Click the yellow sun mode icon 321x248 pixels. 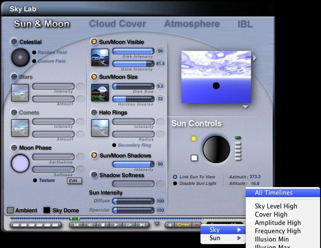193,138
